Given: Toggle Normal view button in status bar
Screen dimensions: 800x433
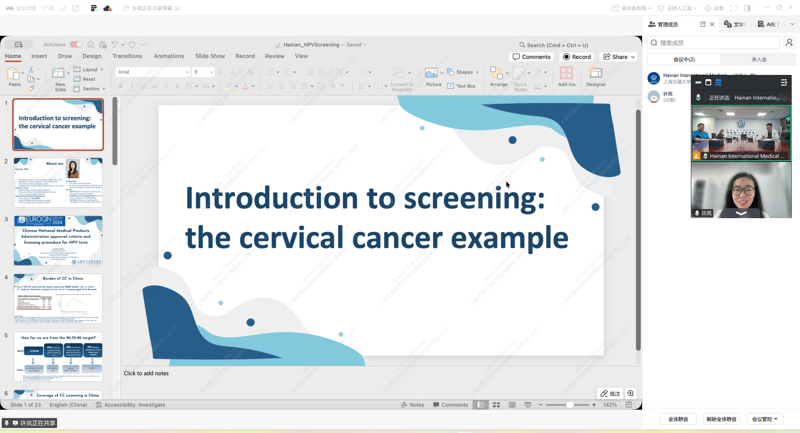Looking at the screenshot, I should [481, 405].
